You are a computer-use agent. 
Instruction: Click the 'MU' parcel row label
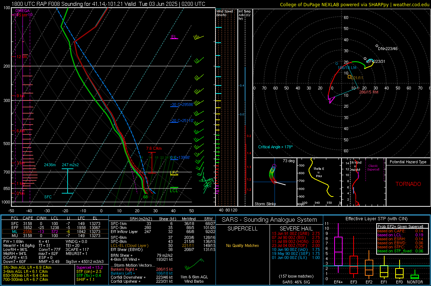point(15,235)
